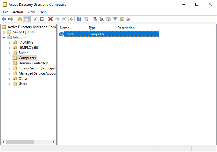217x152 pixels.
Task: Toggle Show/Hide Console Tree button
Action: [x=26, y=19]
